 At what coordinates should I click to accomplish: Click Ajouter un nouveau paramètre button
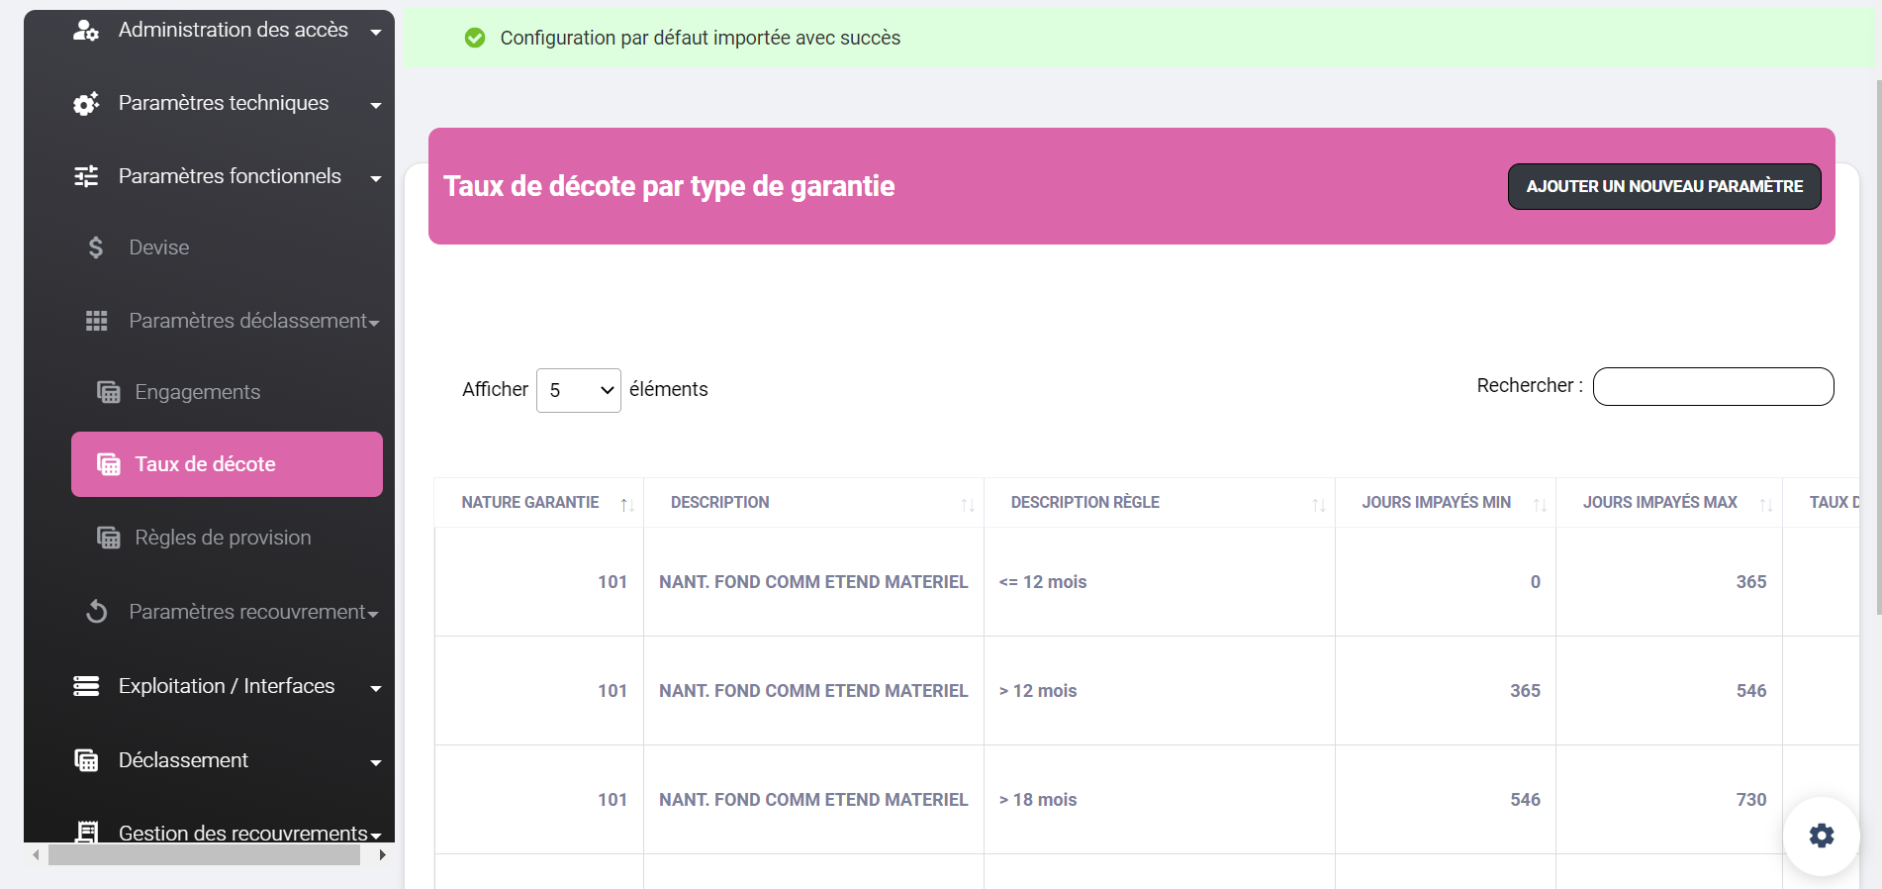(1663, 186)
